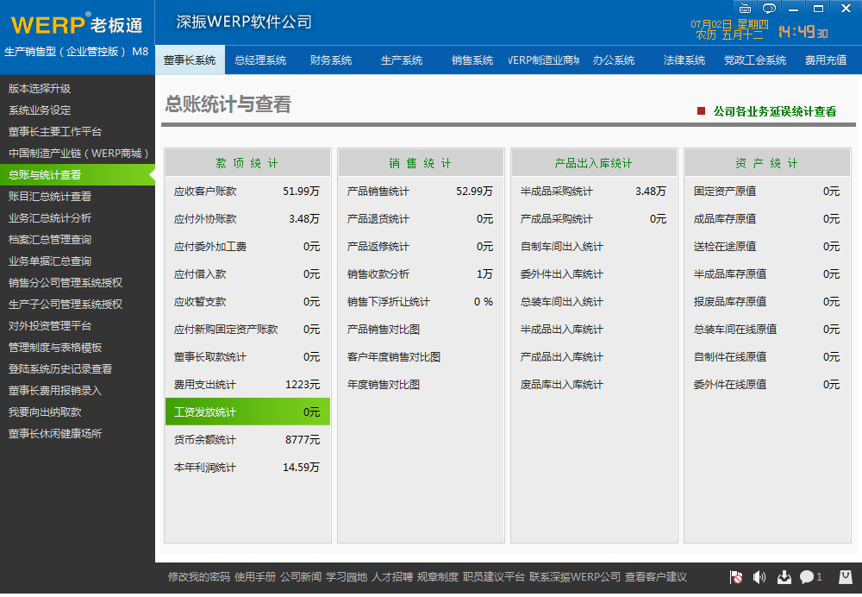The image size is (862, 597).
Task: Open 总装车间出入统计 entry
Action: (561, 302)
